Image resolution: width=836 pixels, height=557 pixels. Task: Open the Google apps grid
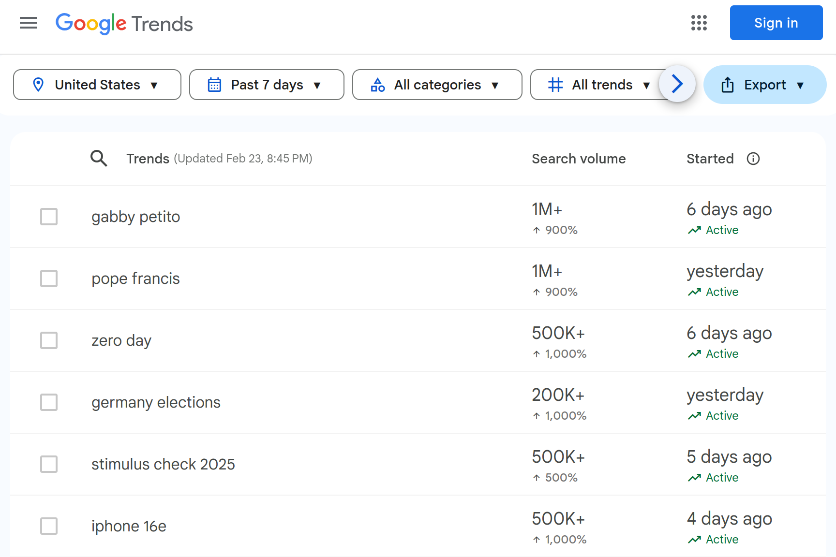click(699, 23)
